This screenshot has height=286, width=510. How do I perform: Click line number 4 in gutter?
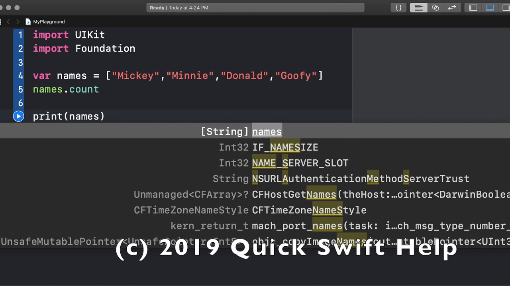[20, 75]
